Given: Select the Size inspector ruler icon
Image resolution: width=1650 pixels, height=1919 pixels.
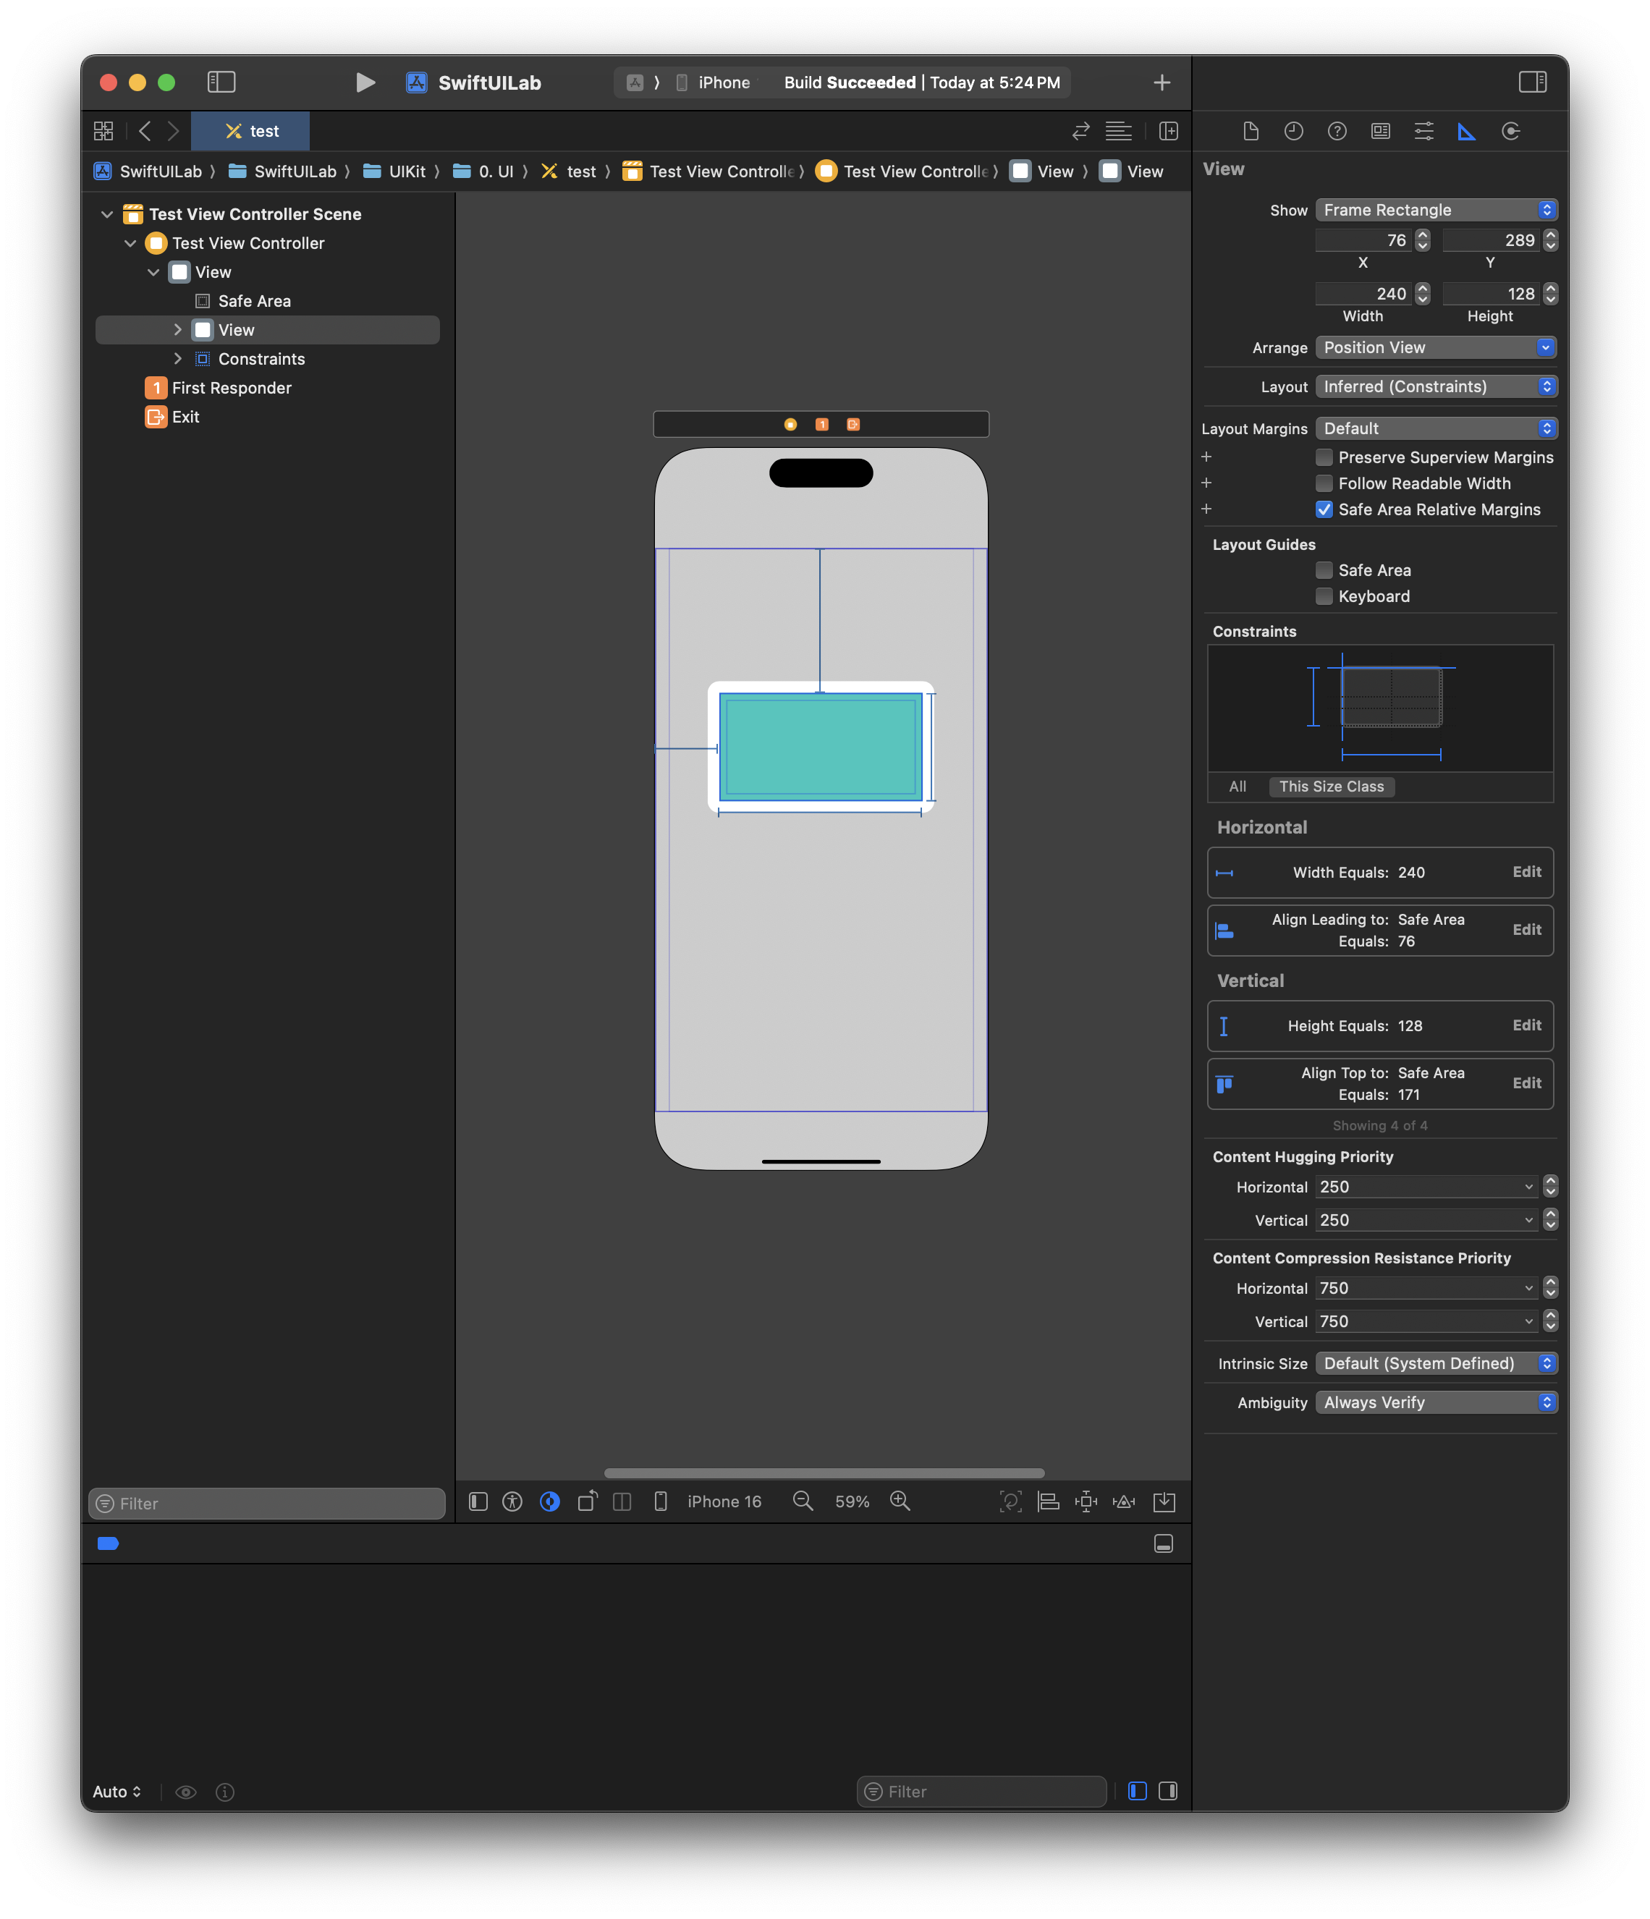Looking at the screenshot, I should coord(1467,130).
